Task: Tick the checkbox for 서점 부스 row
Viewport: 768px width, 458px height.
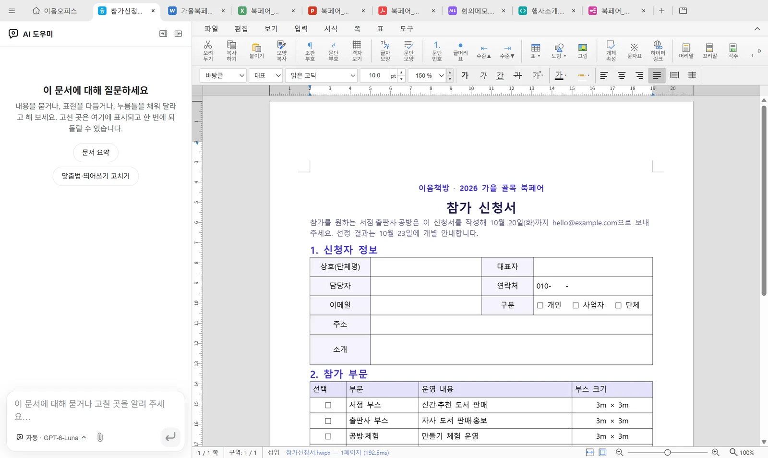Action: 328,405
